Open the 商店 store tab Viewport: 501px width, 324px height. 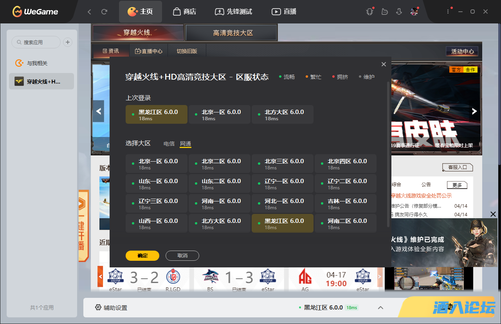184,12
